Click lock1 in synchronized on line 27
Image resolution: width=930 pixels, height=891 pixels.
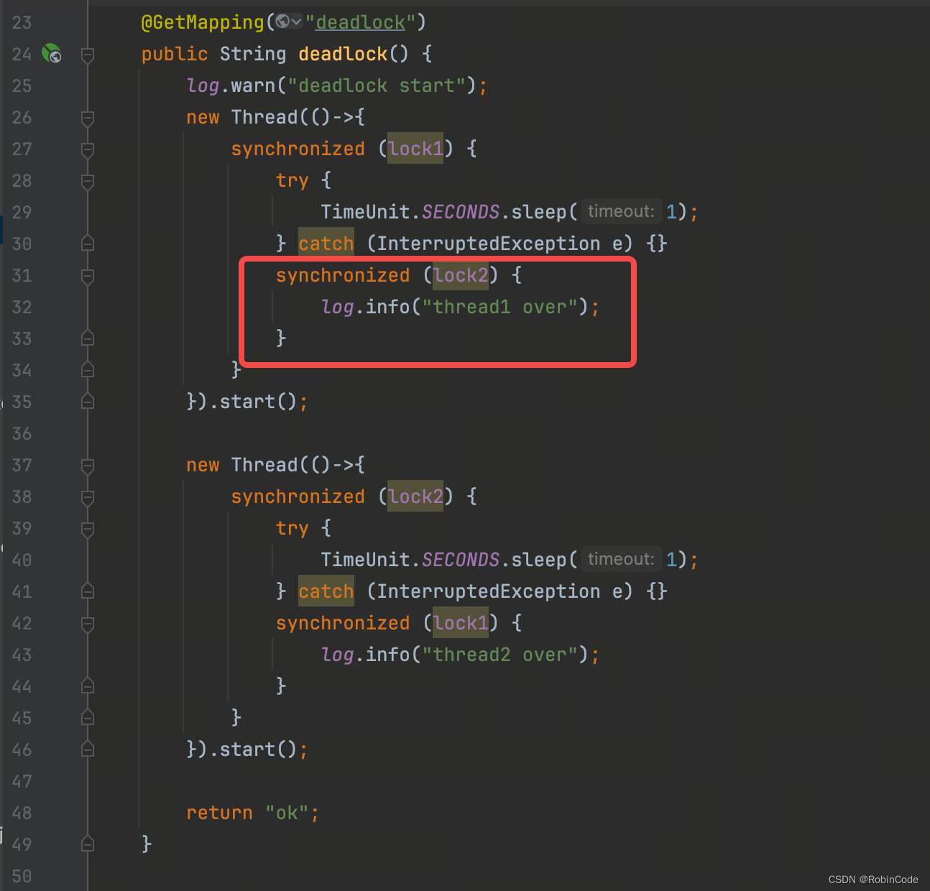pos(415,149)
